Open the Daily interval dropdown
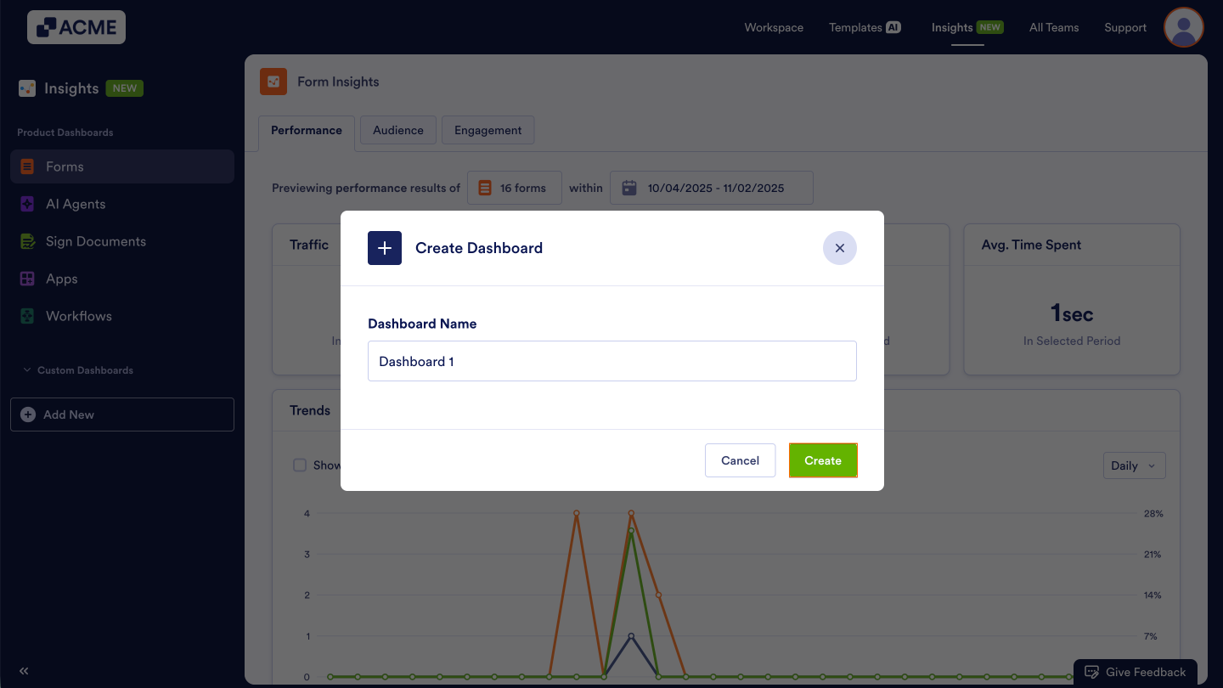Screen dimensions: 1223x688 coord(1134,465)
